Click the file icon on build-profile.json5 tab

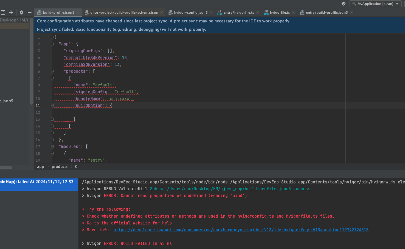pyautogui.click(x=39, y=13)
